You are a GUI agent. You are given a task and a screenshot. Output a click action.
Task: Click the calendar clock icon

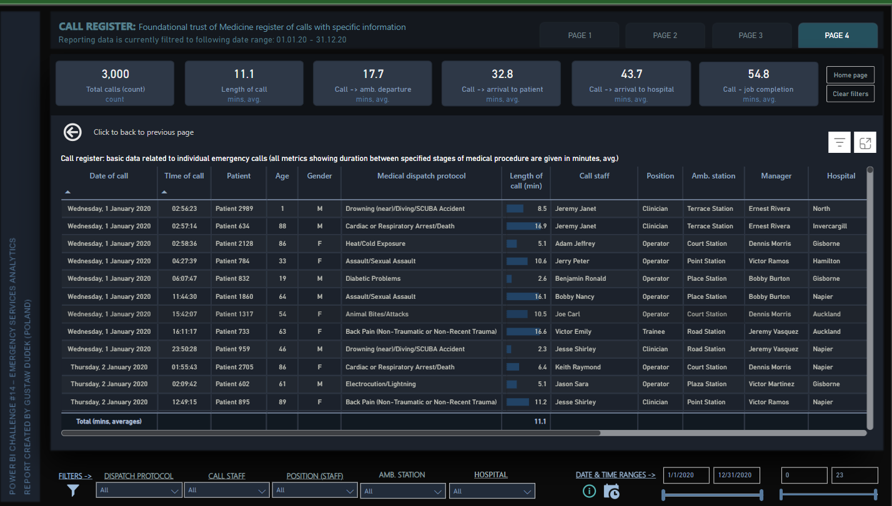612,491
